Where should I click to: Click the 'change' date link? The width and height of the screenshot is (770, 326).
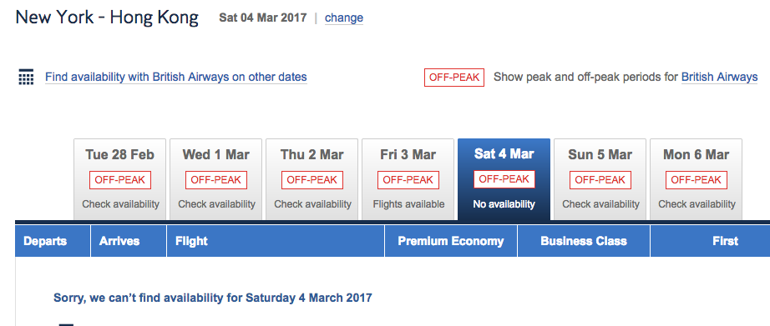pyautogui.click(x=344, y=18)
